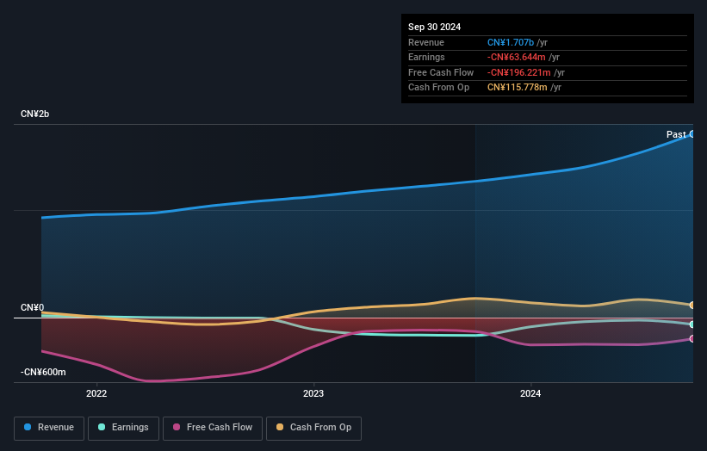This screenshot has height=451, width=707.
Task: Click the CN¥115.778m cash from op value
Action: (x=518, y=88)
